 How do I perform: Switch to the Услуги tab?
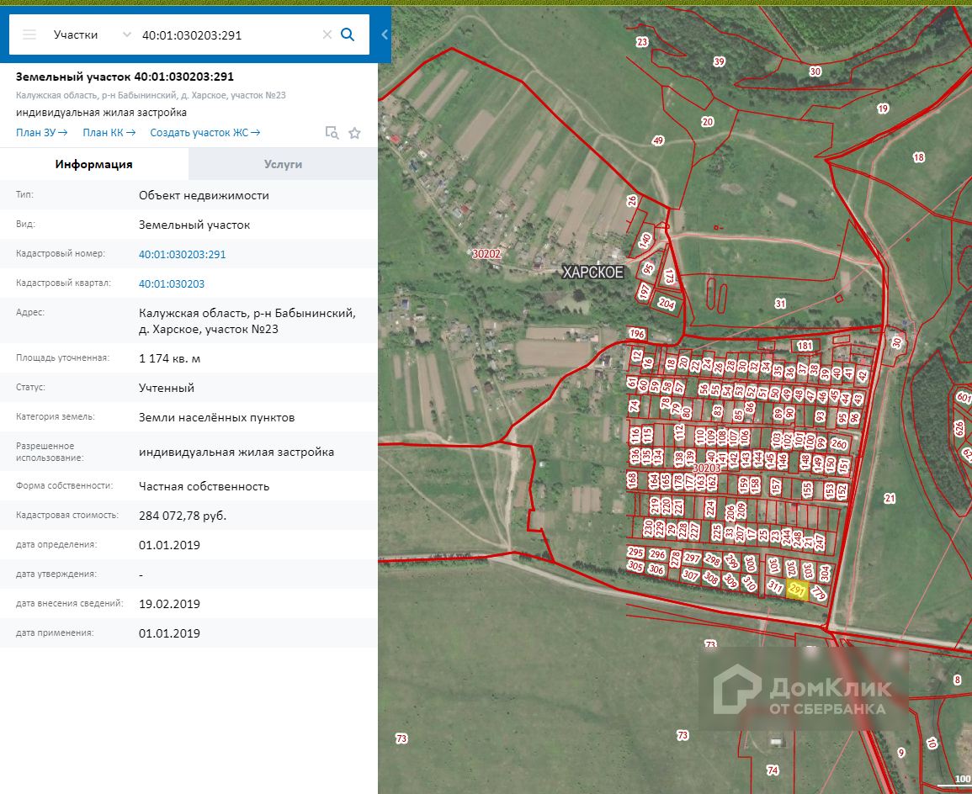[283, 164]
